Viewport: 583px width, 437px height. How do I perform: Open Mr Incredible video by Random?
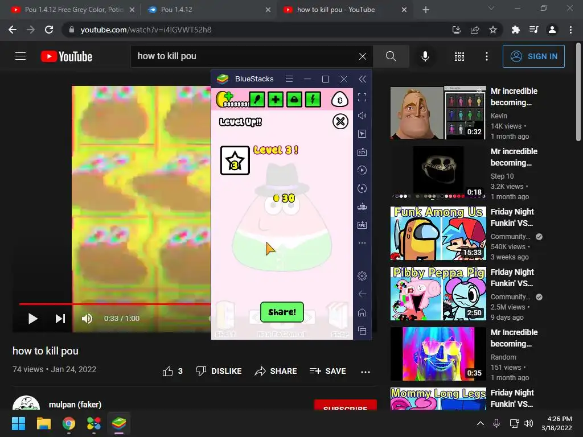tap(438, 354)
